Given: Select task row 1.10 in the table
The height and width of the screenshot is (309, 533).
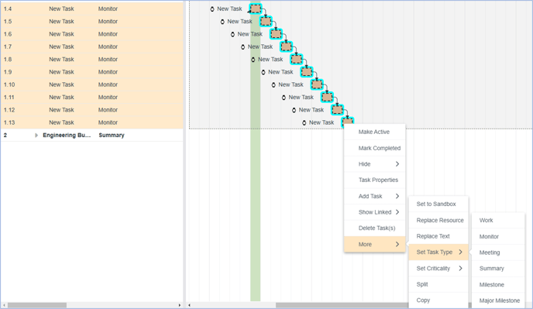Looking at the screenshot, I should [x=91, y=84].
